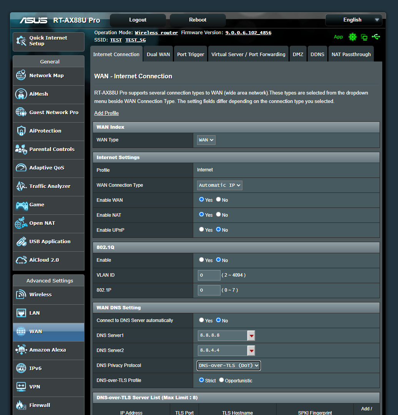
Task: Open Virtual Server / Port Forwarding tab
Action: coord(248,54)
